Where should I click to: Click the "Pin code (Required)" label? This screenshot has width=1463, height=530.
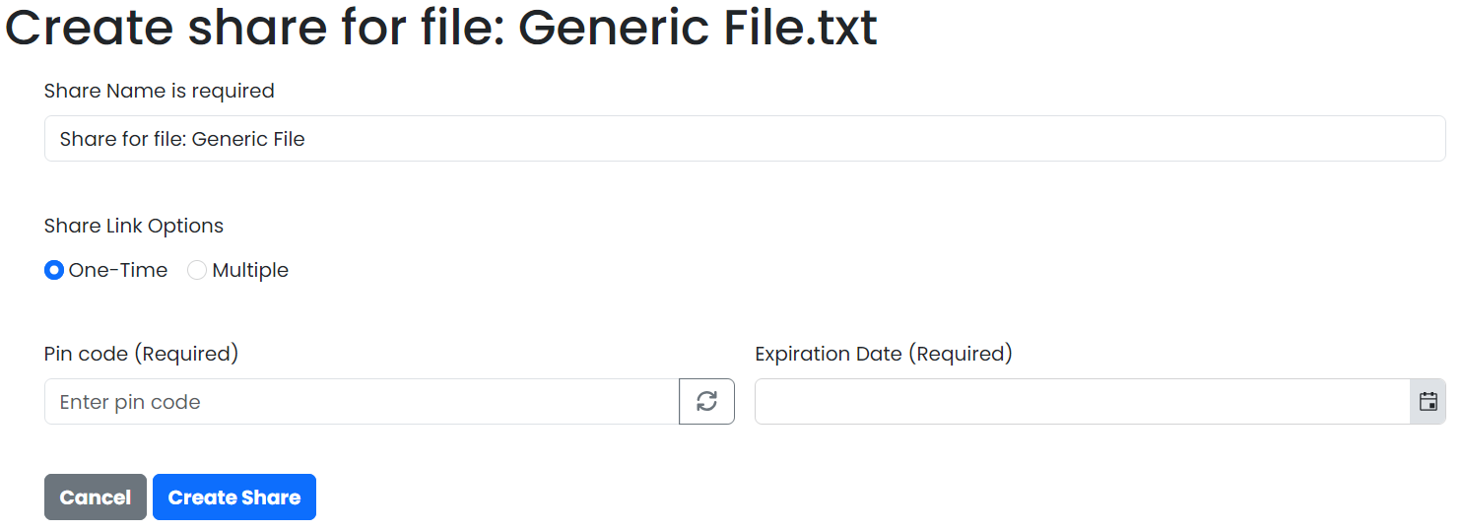click(x=141, y=354)
